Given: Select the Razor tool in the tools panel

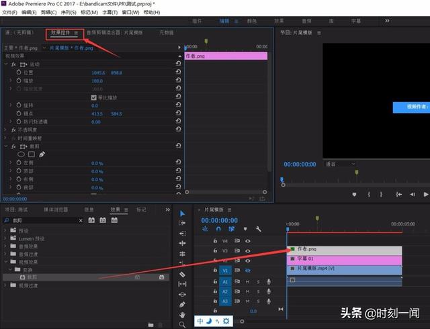Looking at the screenshot, I should (x=182, y=274).
